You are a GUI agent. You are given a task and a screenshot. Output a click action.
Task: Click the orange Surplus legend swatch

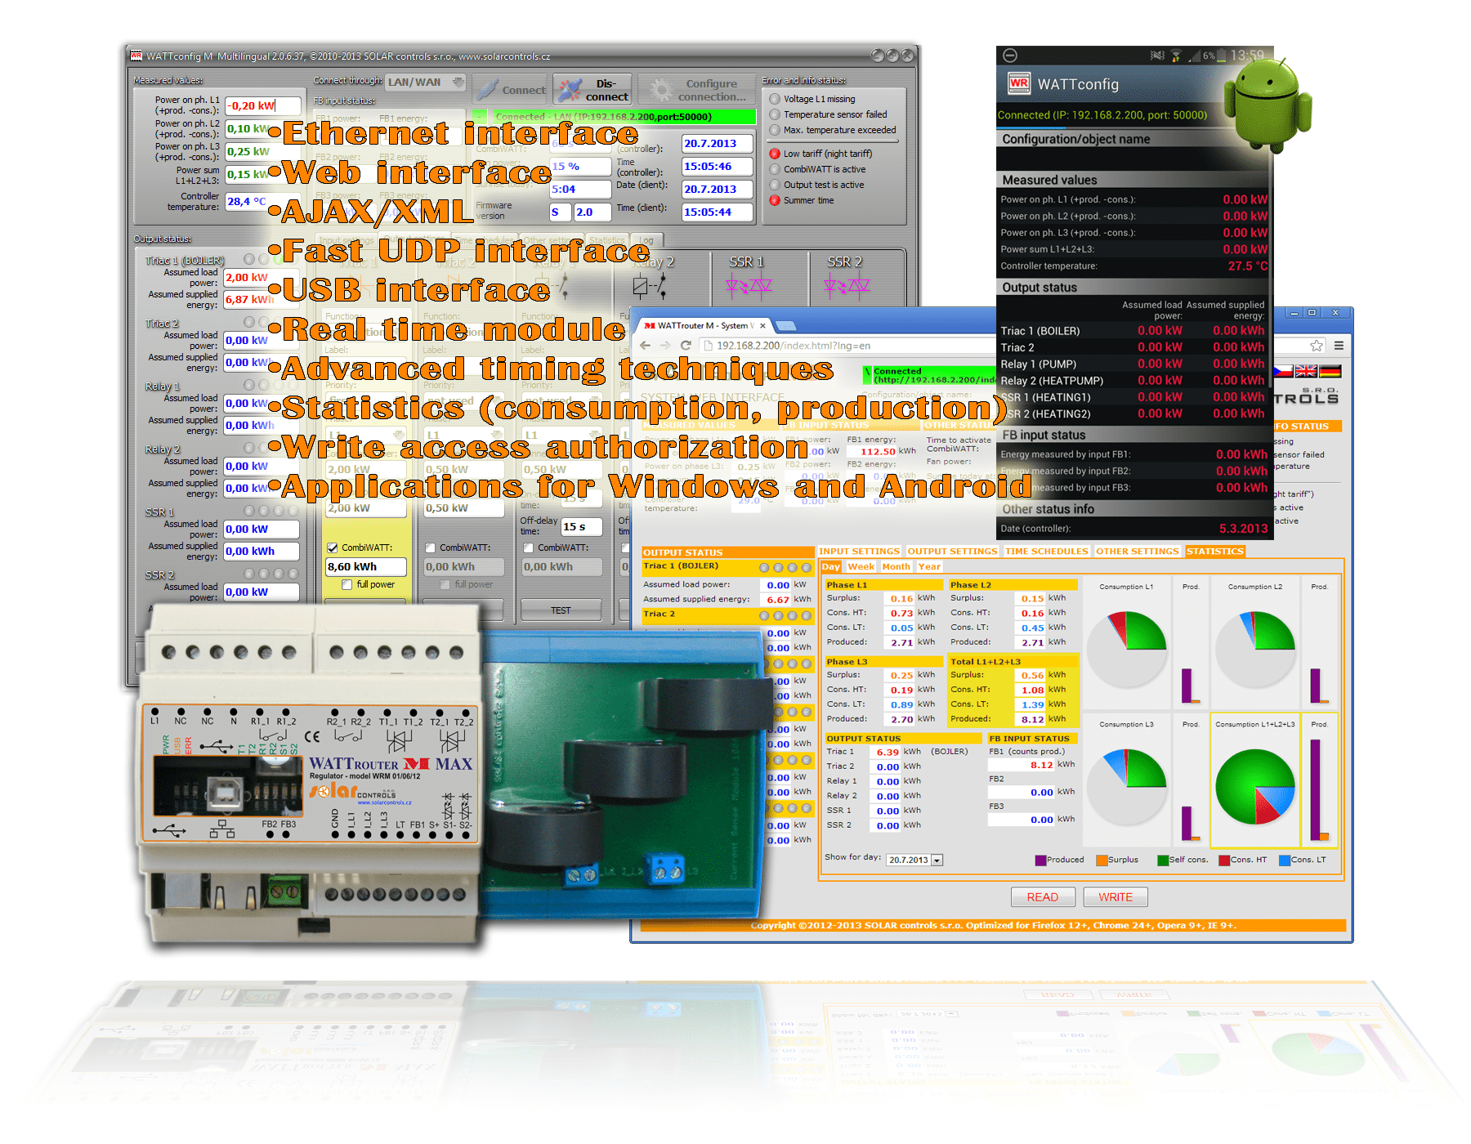(1102, 860)
